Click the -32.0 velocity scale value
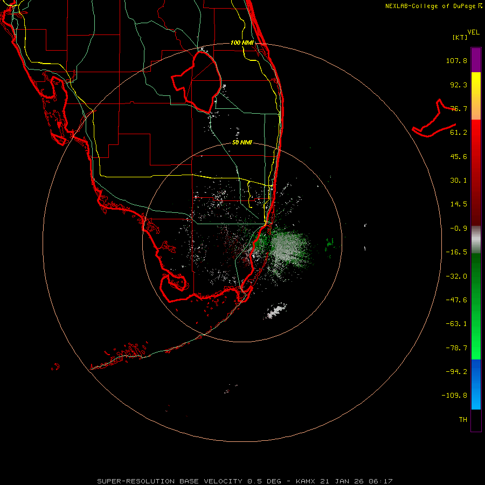485x485 pixels. point(456,276)
